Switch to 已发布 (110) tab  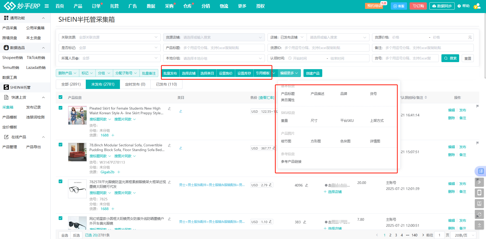pos(166,84)
